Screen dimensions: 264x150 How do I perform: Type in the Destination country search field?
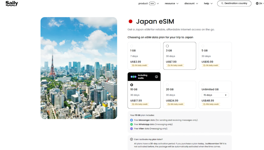tap(236, 3)
